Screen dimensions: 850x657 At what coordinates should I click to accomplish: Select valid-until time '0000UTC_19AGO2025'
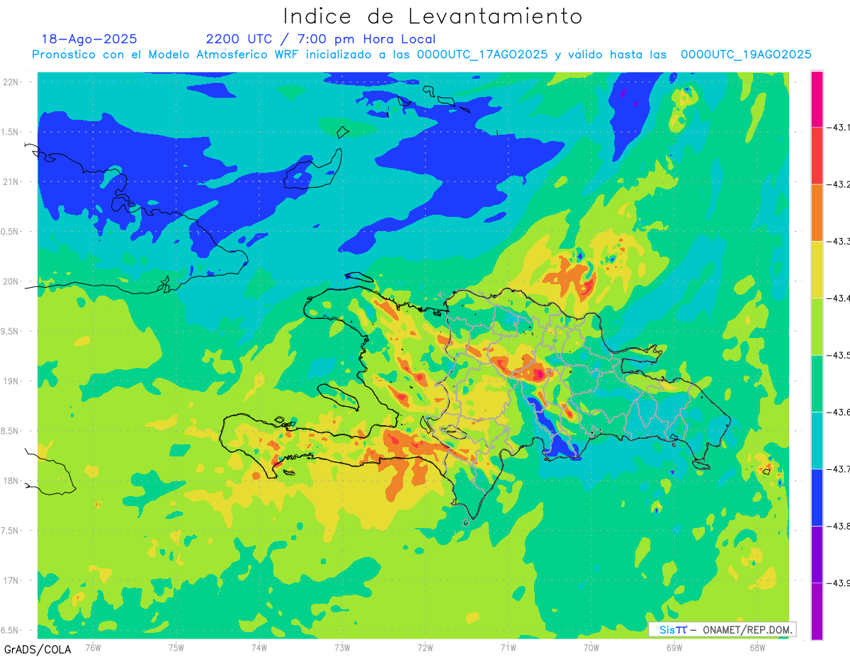746,55
